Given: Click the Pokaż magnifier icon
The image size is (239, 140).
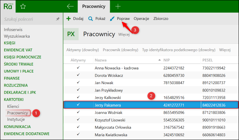Looking at the screenshot, I should coord(90,19).
